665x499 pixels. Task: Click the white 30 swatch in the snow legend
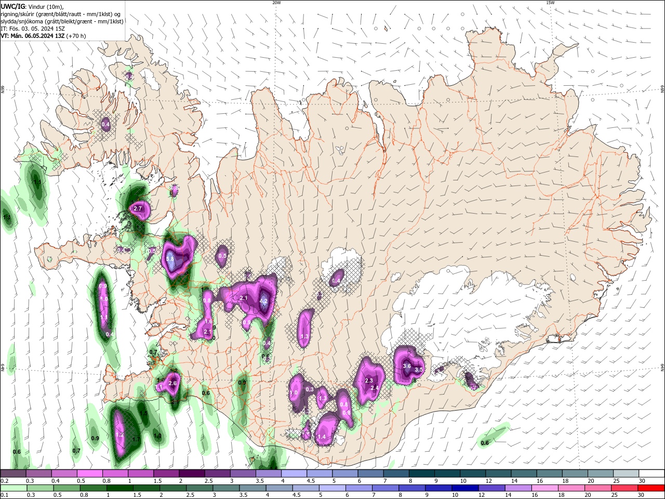click(652, 474)
